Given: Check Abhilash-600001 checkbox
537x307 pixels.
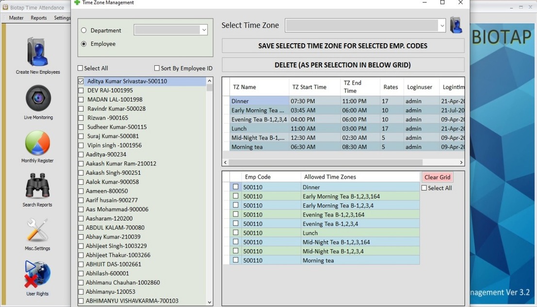Looking at the screenshot, I should [x=81, y=274].
